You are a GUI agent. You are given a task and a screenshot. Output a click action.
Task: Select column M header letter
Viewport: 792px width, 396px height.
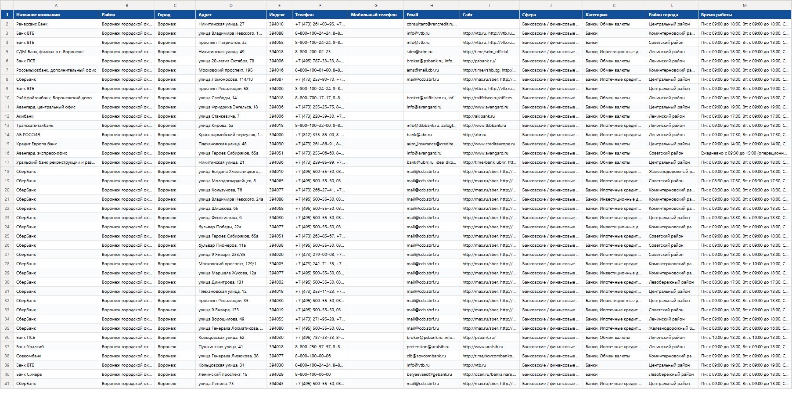745,5
